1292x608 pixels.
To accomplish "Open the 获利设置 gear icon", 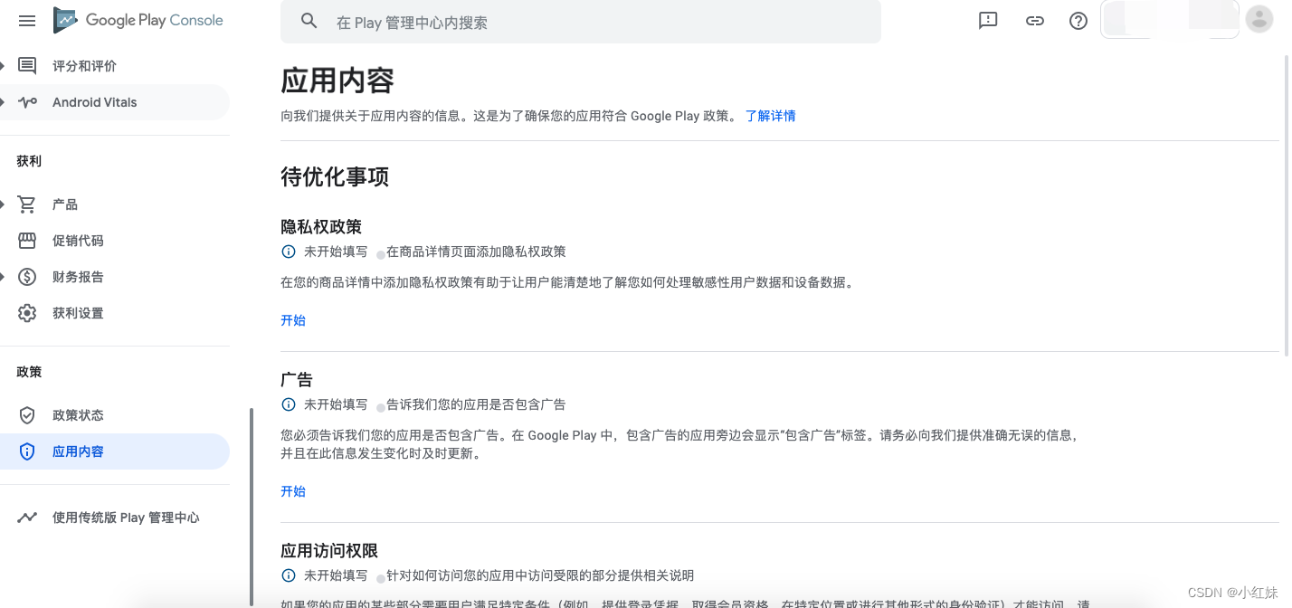I will coord(26,312).
